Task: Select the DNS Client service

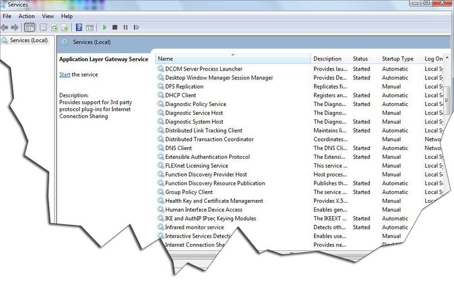Action: click(178, 148)
